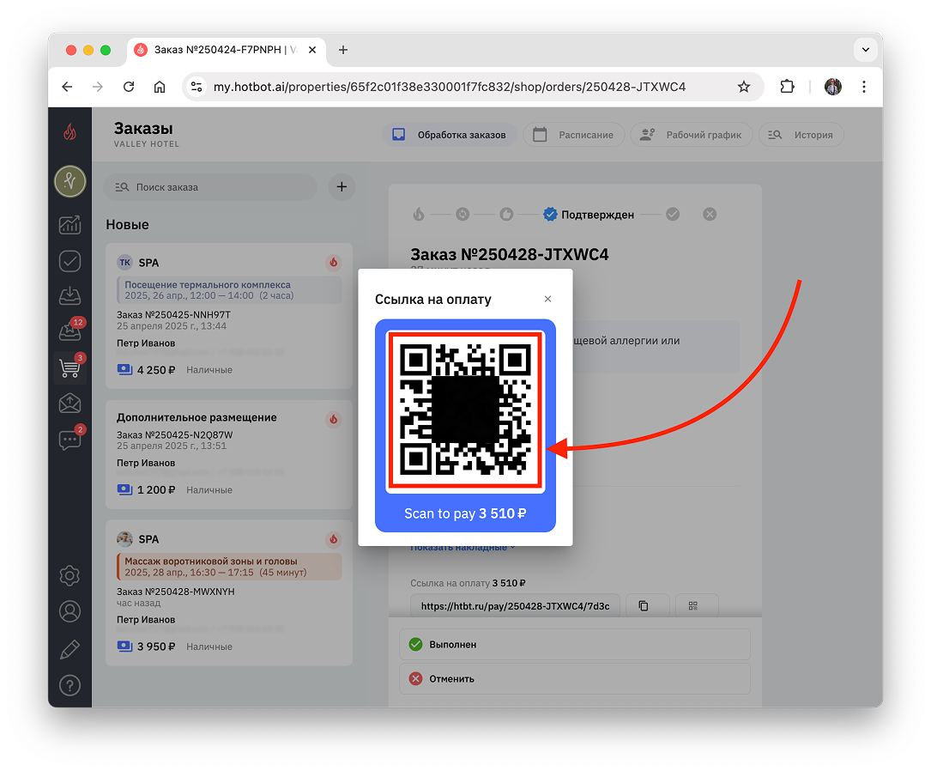Click the plus button to add order
The image size is (931, 771).
tap(342, 187)
